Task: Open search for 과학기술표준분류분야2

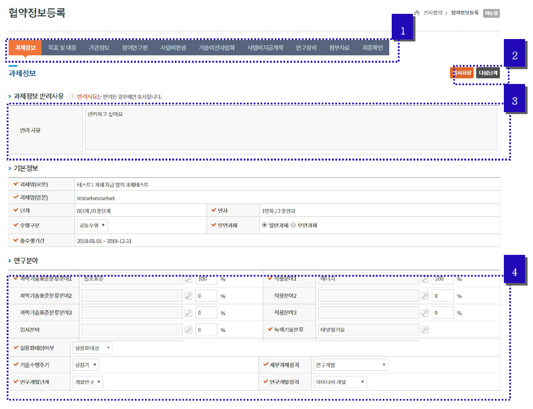Action: point(189,296)
